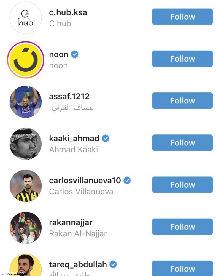Follow the tareq_abdullah account
The width and height of the screenshot is (216, 276).
pyautogui.click(x=182, y=268)
